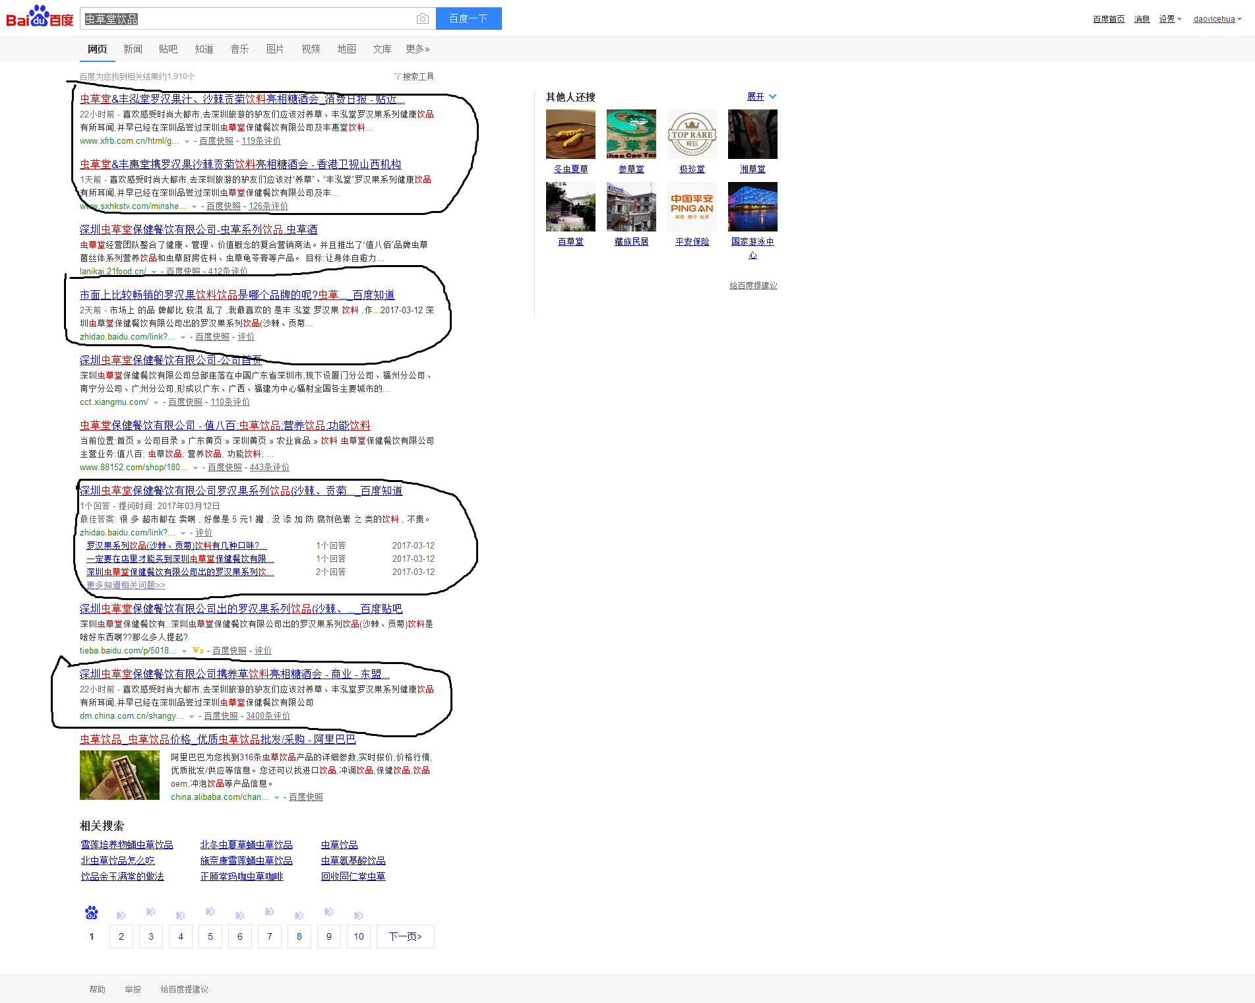This screenshot has width=1255, height=1003.
Task: Open Alibaba result 虫草饮品价格 title
Action: pos(218,739)
